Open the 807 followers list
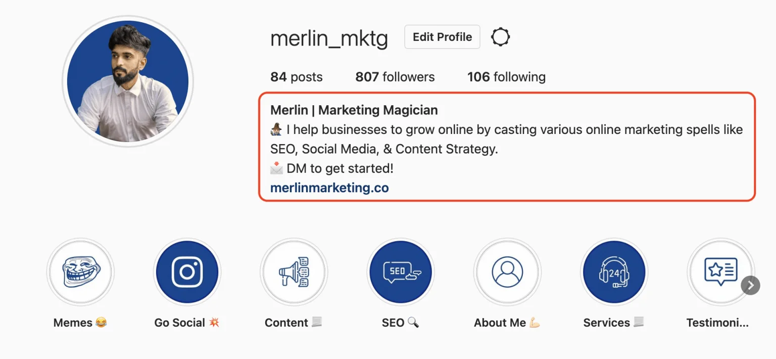776x359 pixels. coord(395,77)
